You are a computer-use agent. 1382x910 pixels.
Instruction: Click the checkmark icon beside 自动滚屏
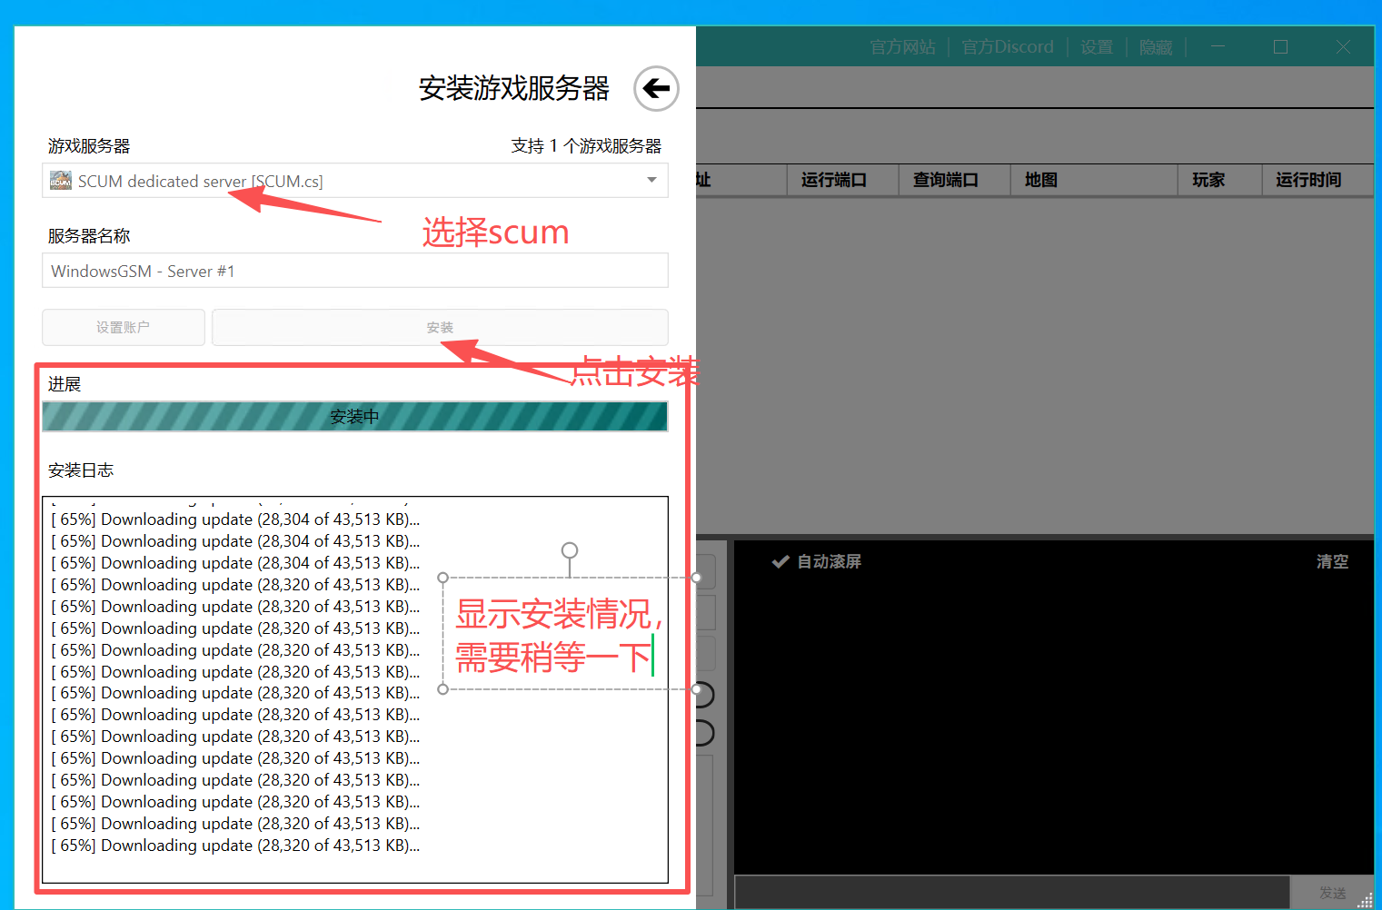pos(780,561)
